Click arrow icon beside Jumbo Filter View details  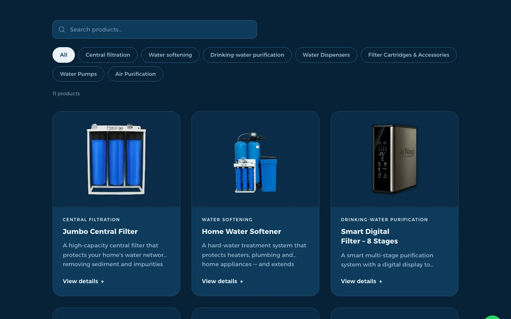[x=103, y=281]
